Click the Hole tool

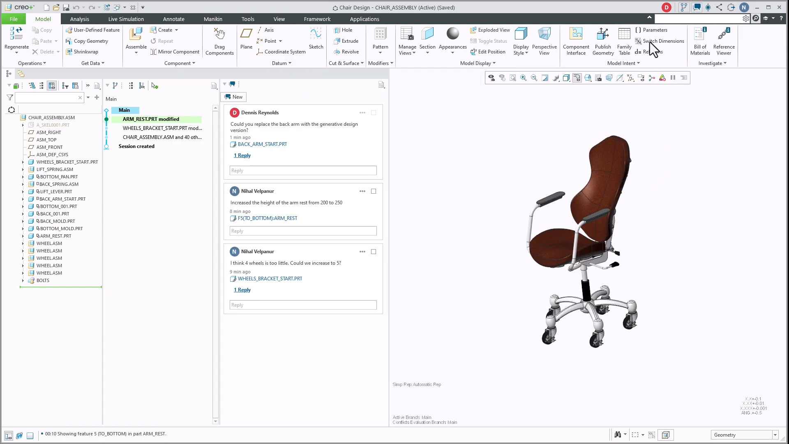click(343, 30)
